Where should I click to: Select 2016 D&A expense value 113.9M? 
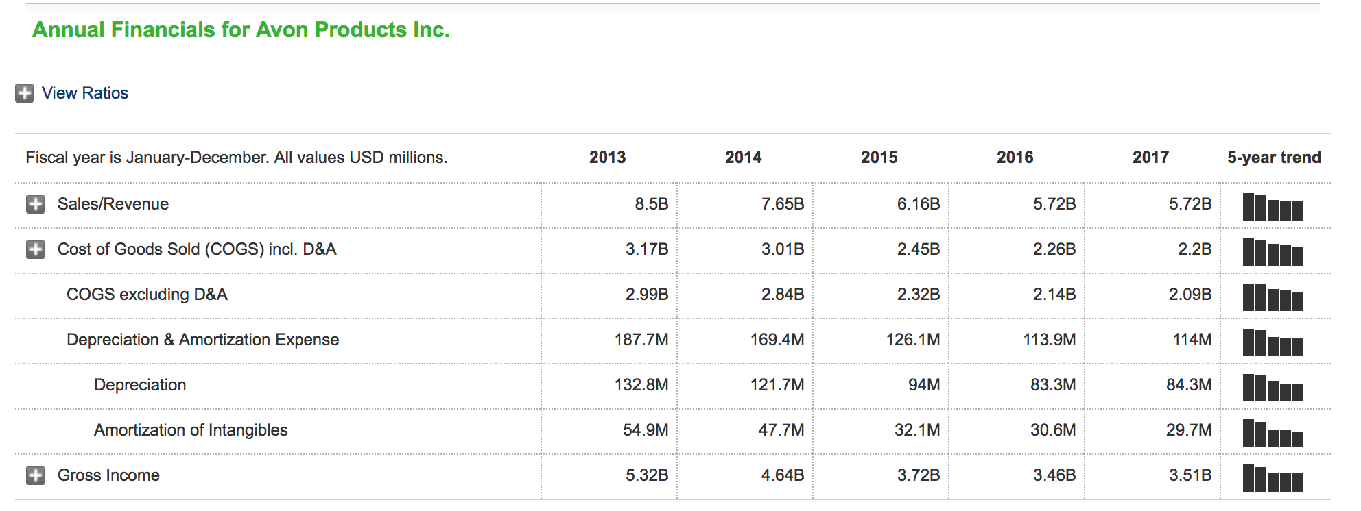[x=1049, y=340]
